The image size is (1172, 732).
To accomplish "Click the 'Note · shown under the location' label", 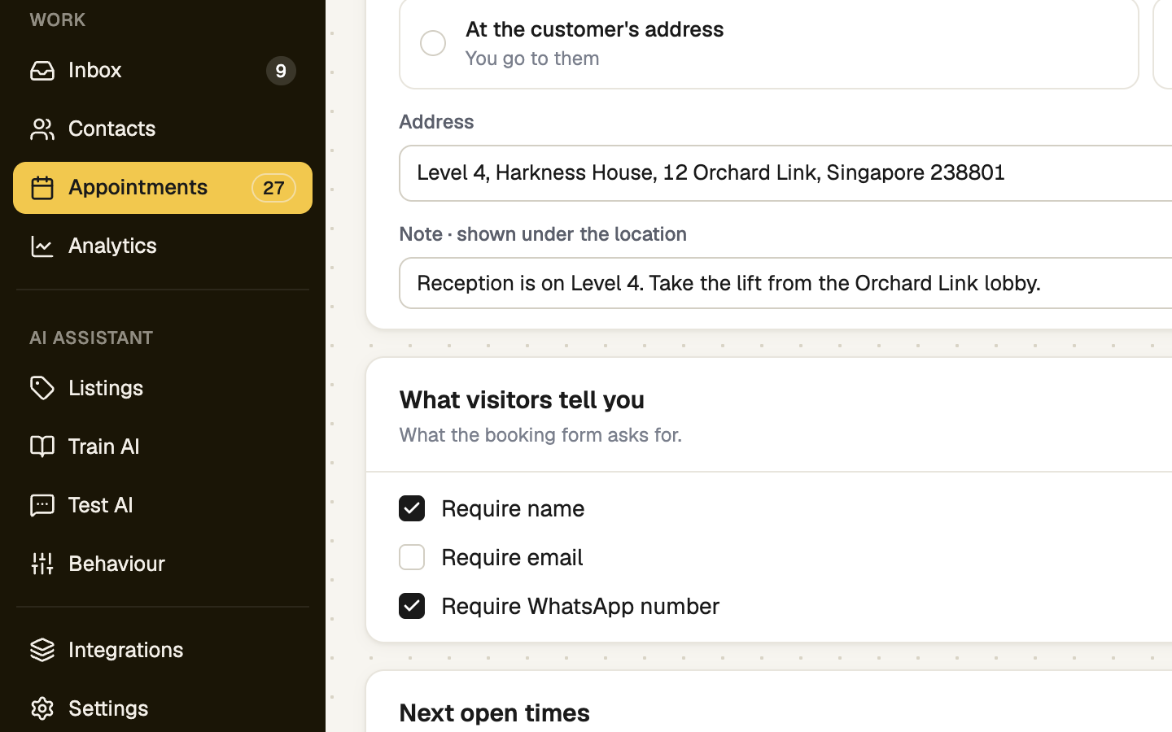I will (543, 234).
